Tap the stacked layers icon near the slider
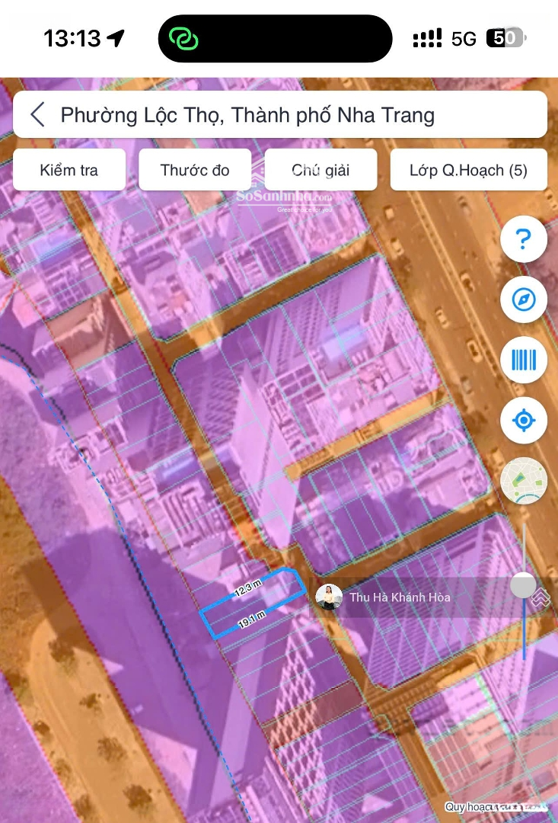558x823 pixels. click(541, 597)
